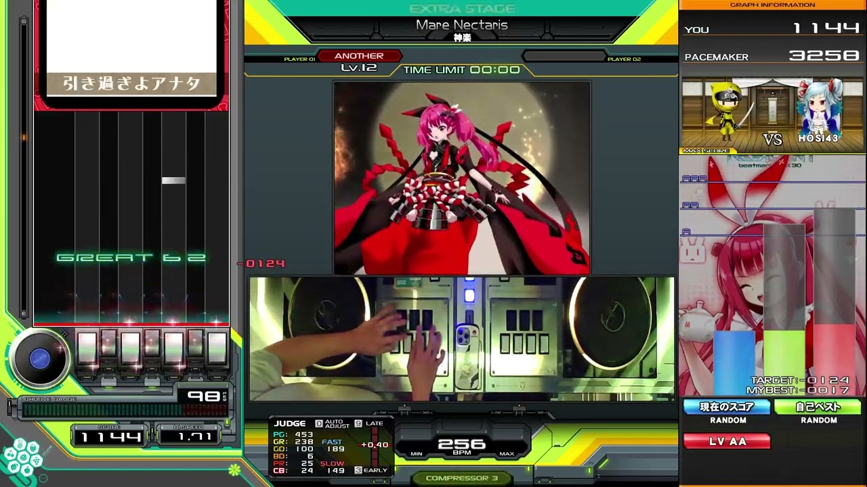
Task: Click the 現在のスコア button
Action: point(727,407)
